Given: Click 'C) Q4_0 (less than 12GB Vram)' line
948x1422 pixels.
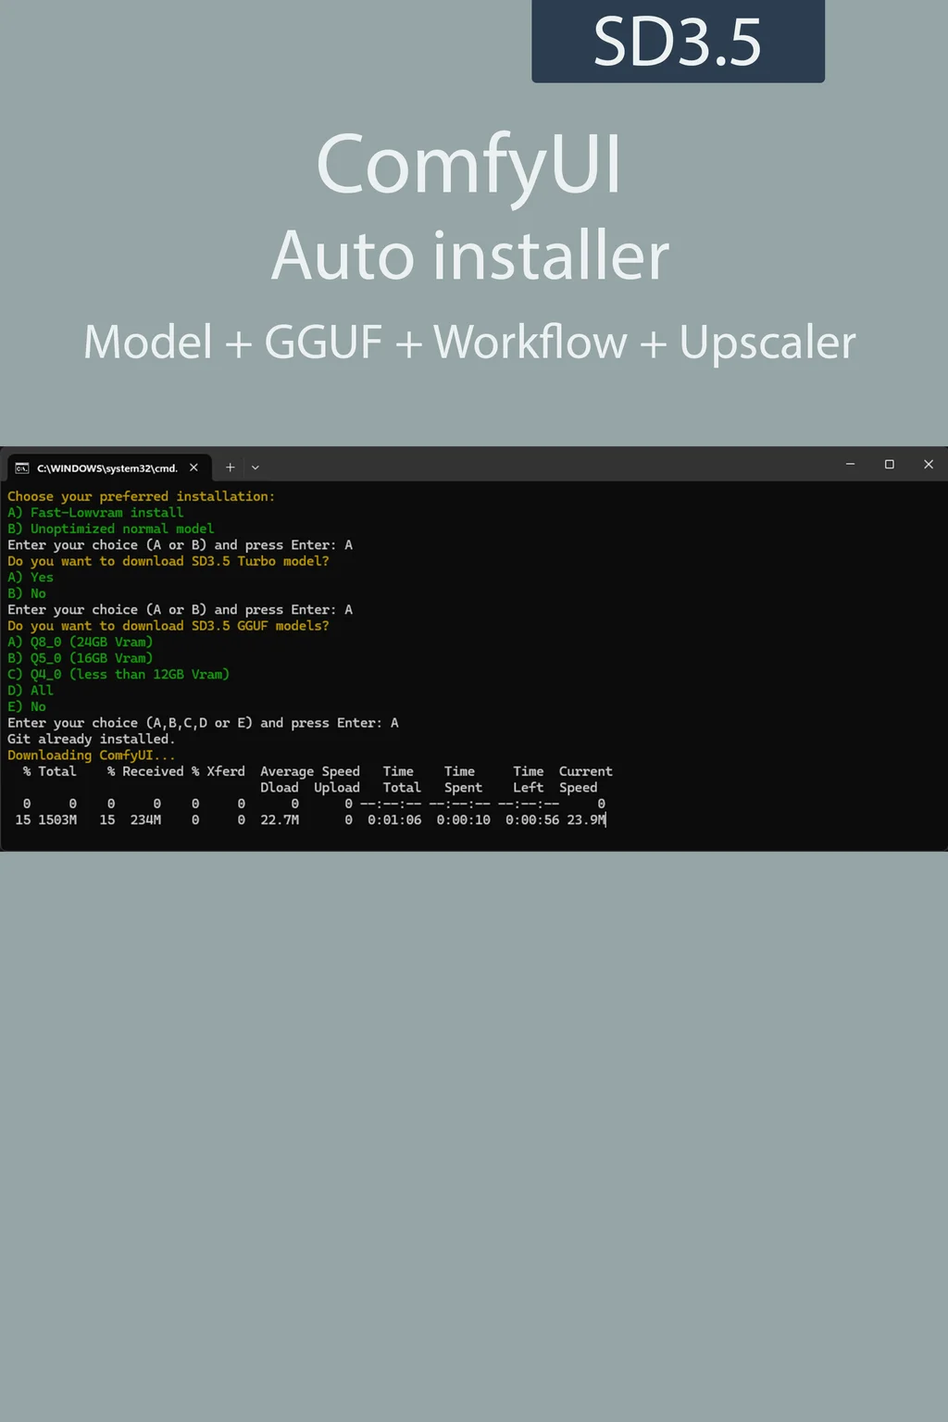Looking at the screenshot, I should click(x=118, y=675).
